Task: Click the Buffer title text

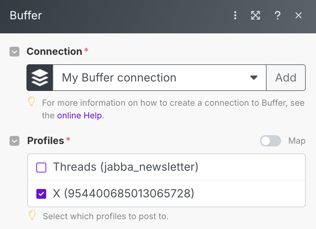Action: 26,15
